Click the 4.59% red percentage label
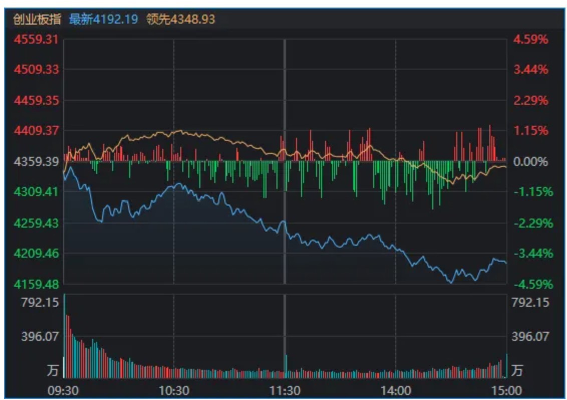This screenshot has height=400, width=567. 531,39
